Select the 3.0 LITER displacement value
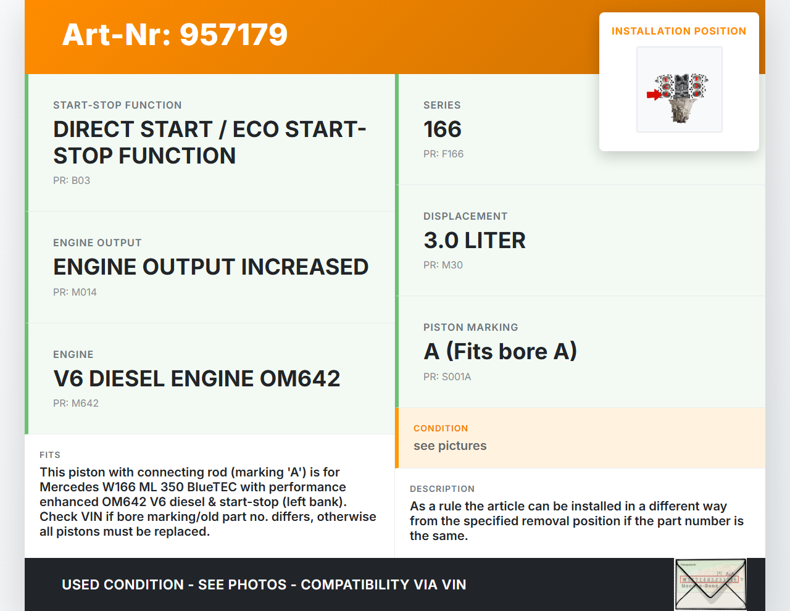Screen dimensions: 790x611 [x=474, y=241]
